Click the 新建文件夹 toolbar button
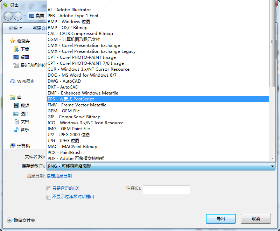This screenshot has width=280, height=231. tap(40, 28)
